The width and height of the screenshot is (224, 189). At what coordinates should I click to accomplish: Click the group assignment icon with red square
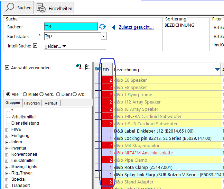click(x=79, y=67)
